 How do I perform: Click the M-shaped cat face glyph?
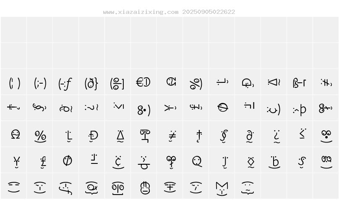tap(222, 188)
